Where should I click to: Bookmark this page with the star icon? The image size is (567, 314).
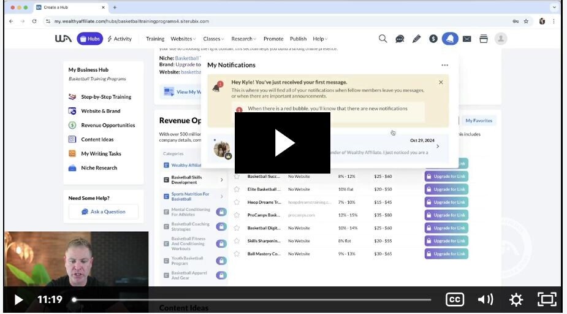(526, 21)
